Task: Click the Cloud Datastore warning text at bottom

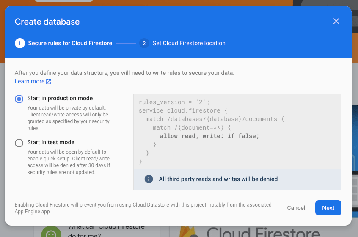Action: [x=143, y=208]
